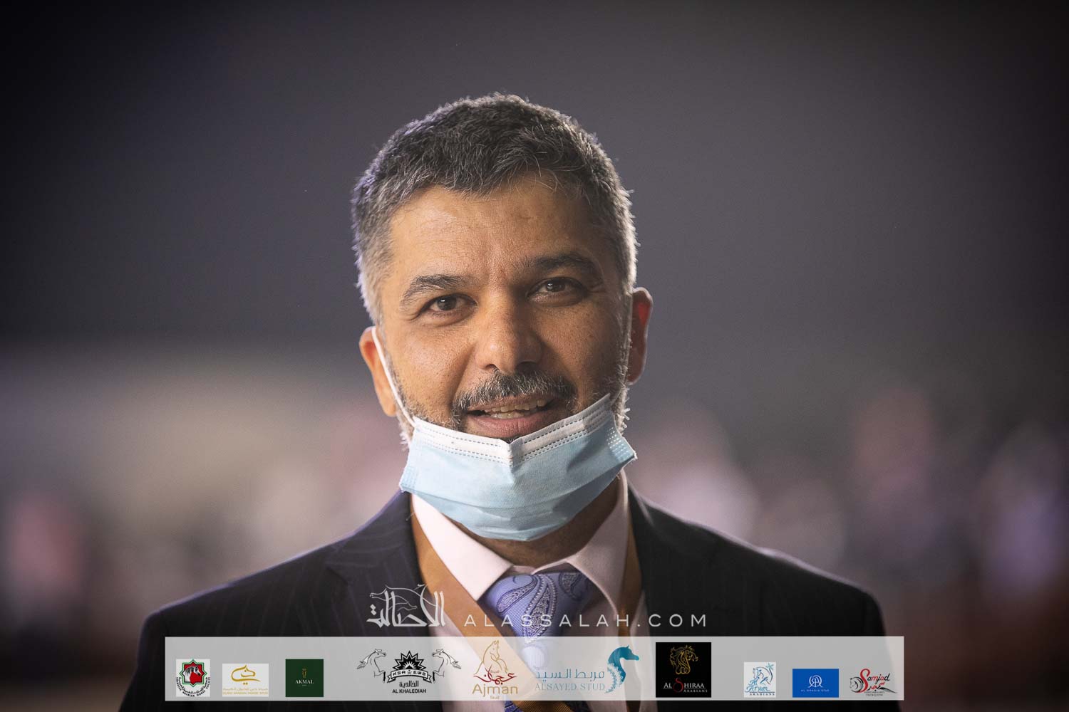Open the gold Dubai Arabian Horse Stud logo

[245, 679]
